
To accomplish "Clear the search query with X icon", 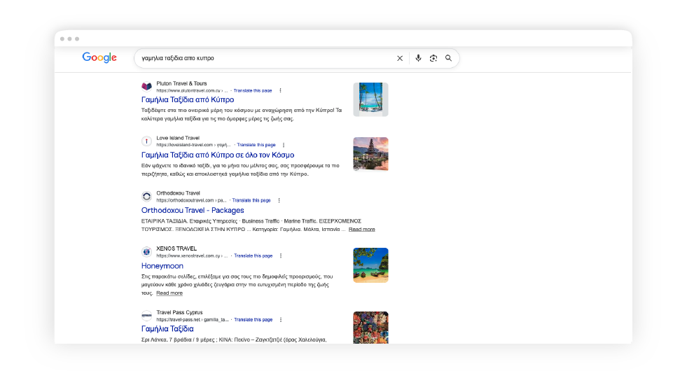I will pos(400,58).
